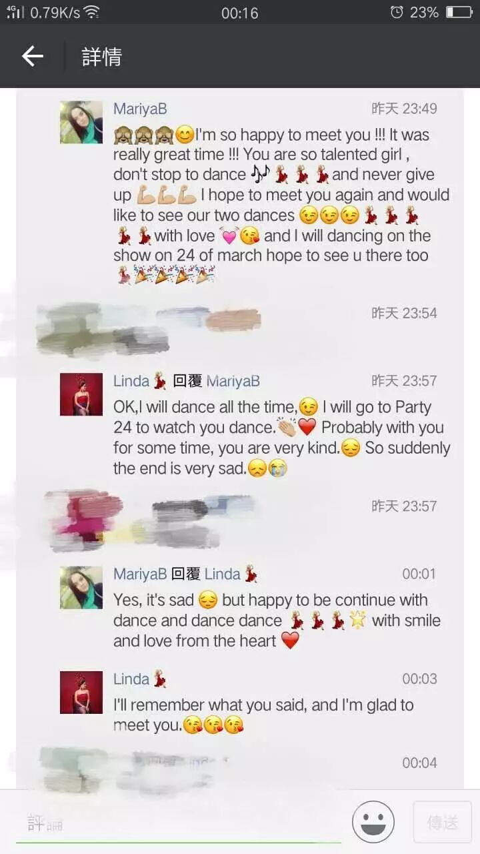Open the emoji smiley picker
Viewport: 480px width, 854px height.
[x=373, y=822]
